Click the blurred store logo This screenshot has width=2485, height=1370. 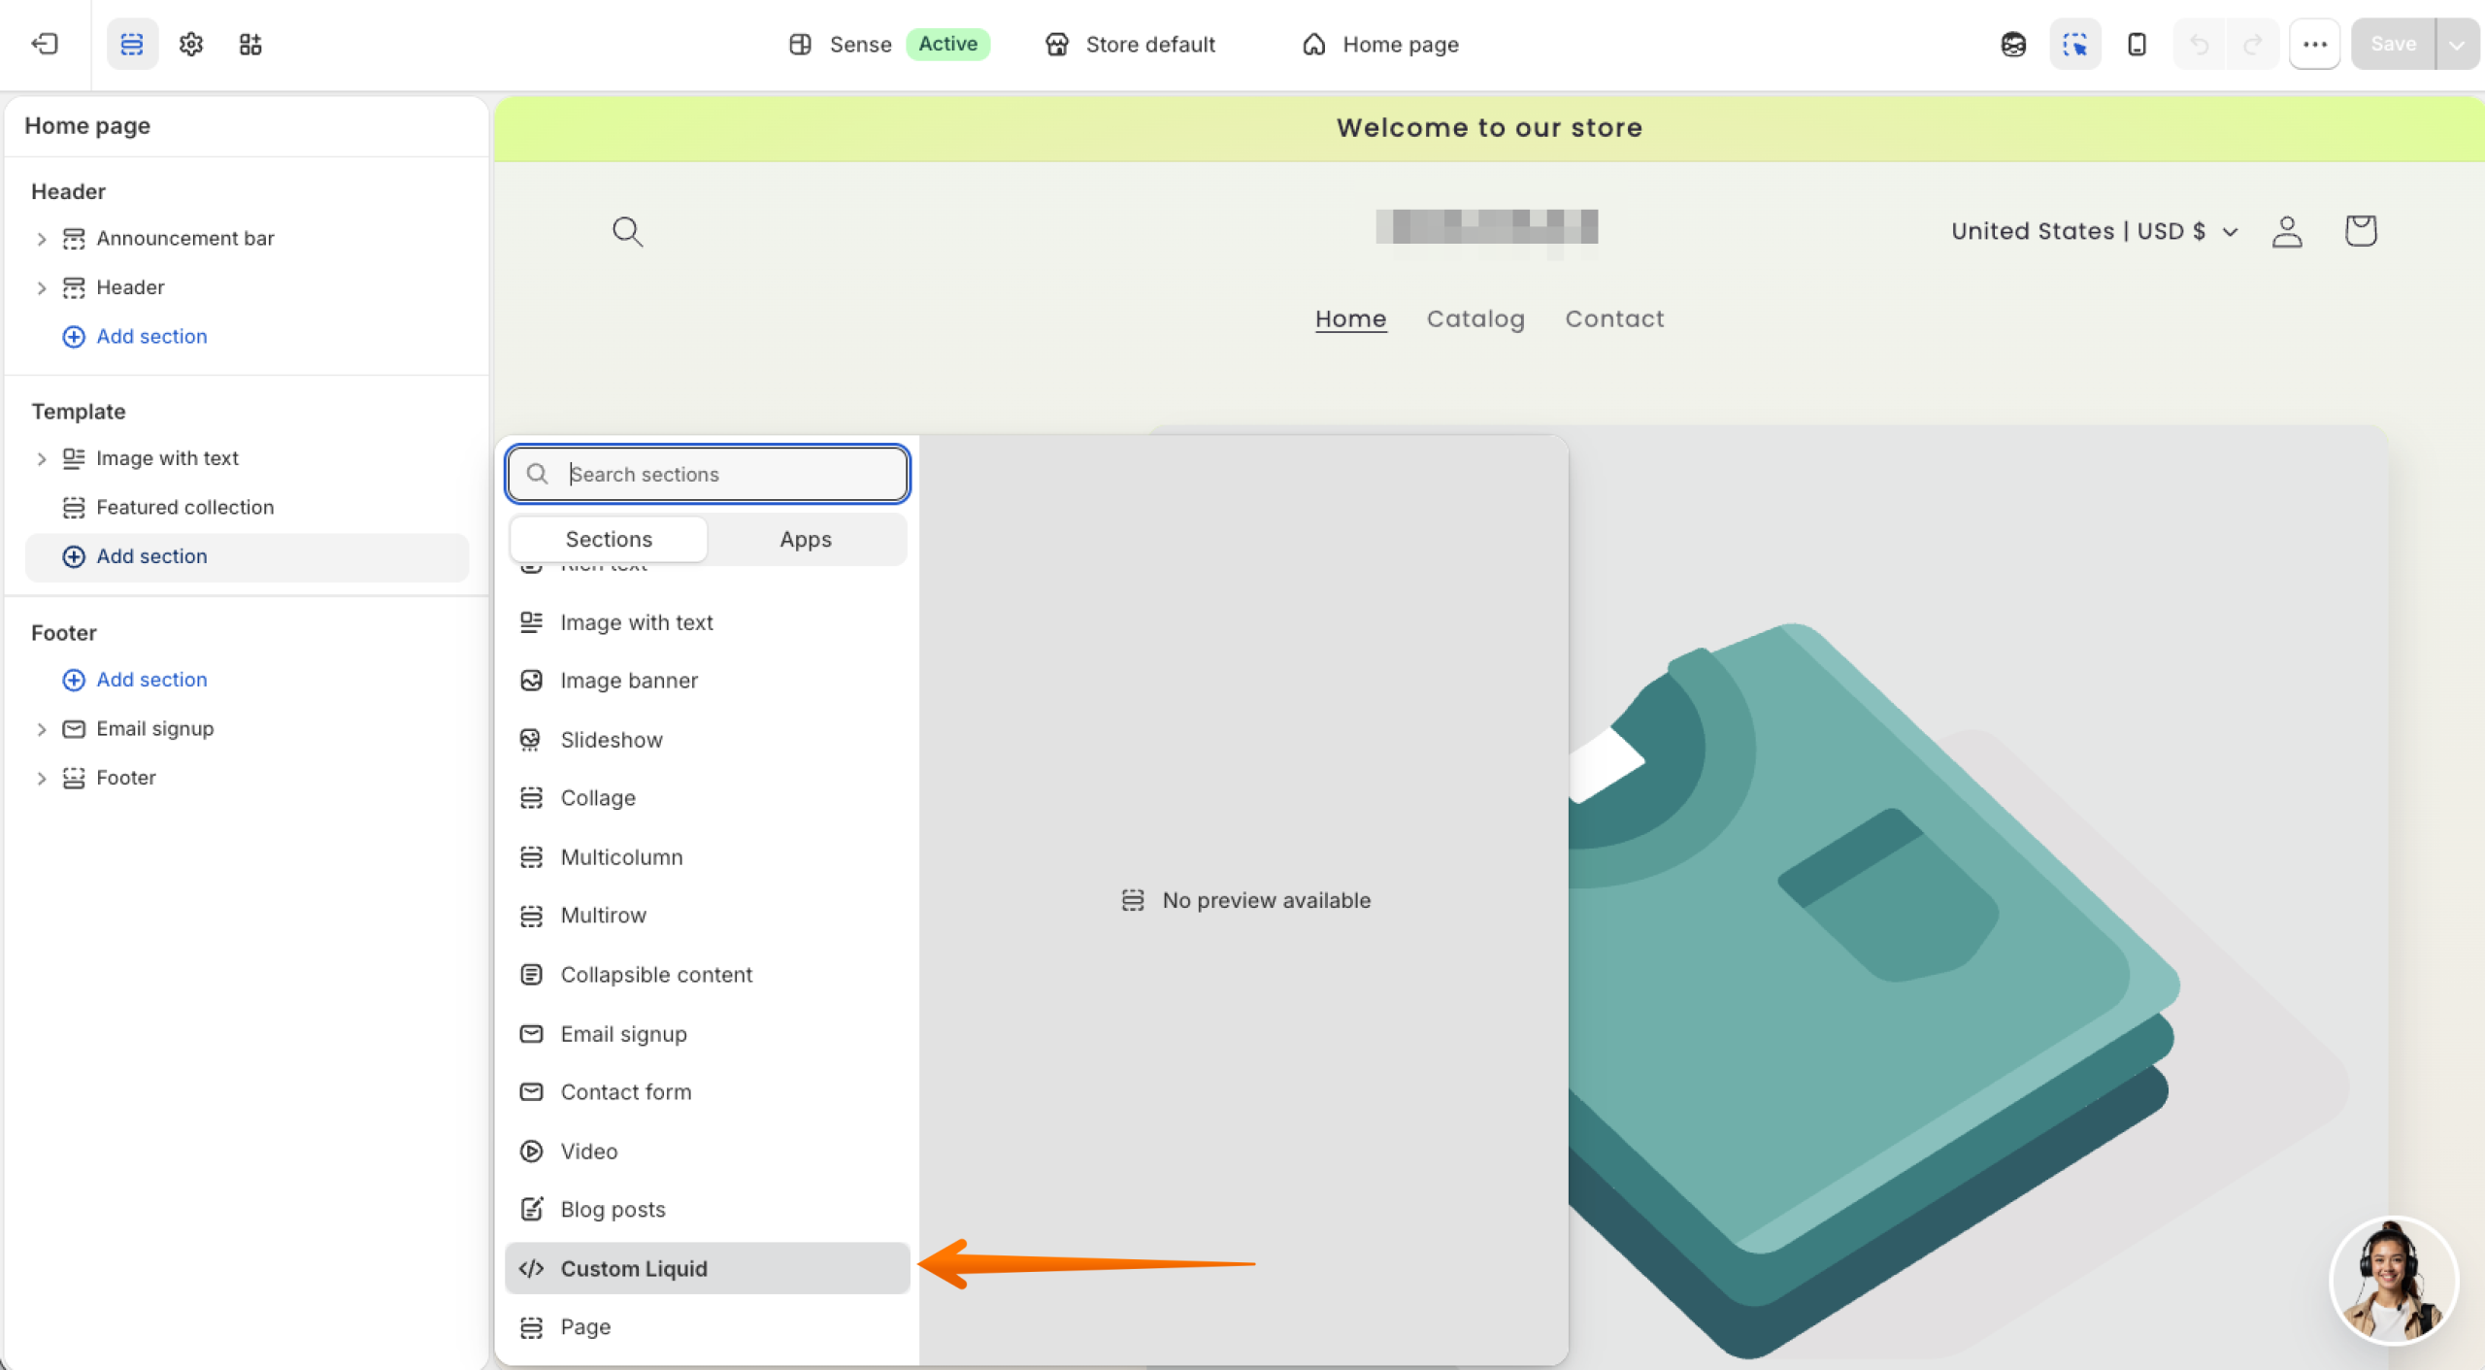1486,230
